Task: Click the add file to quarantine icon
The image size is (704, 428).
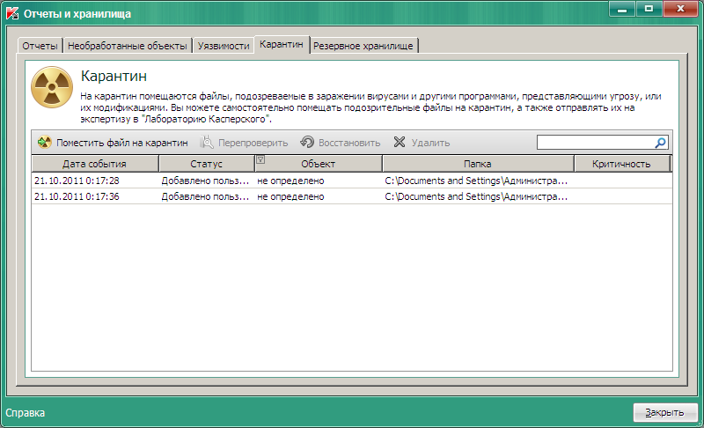Action: click(x=45, y=143)
